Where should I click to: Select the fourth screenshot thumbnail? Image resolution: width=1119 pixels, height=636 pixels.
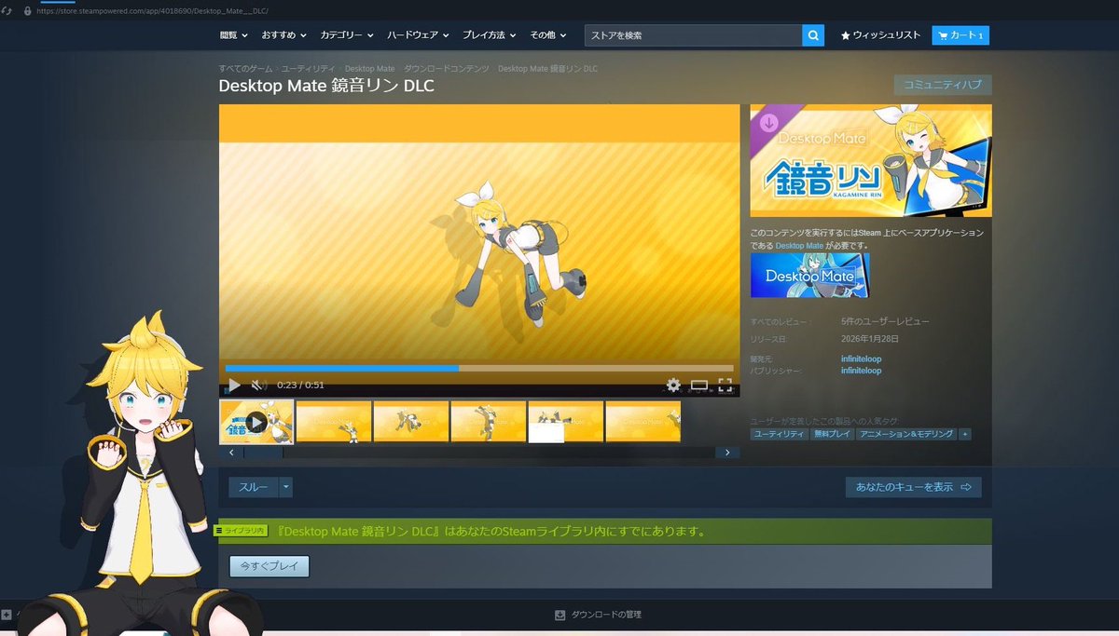[x=489, y=422]
